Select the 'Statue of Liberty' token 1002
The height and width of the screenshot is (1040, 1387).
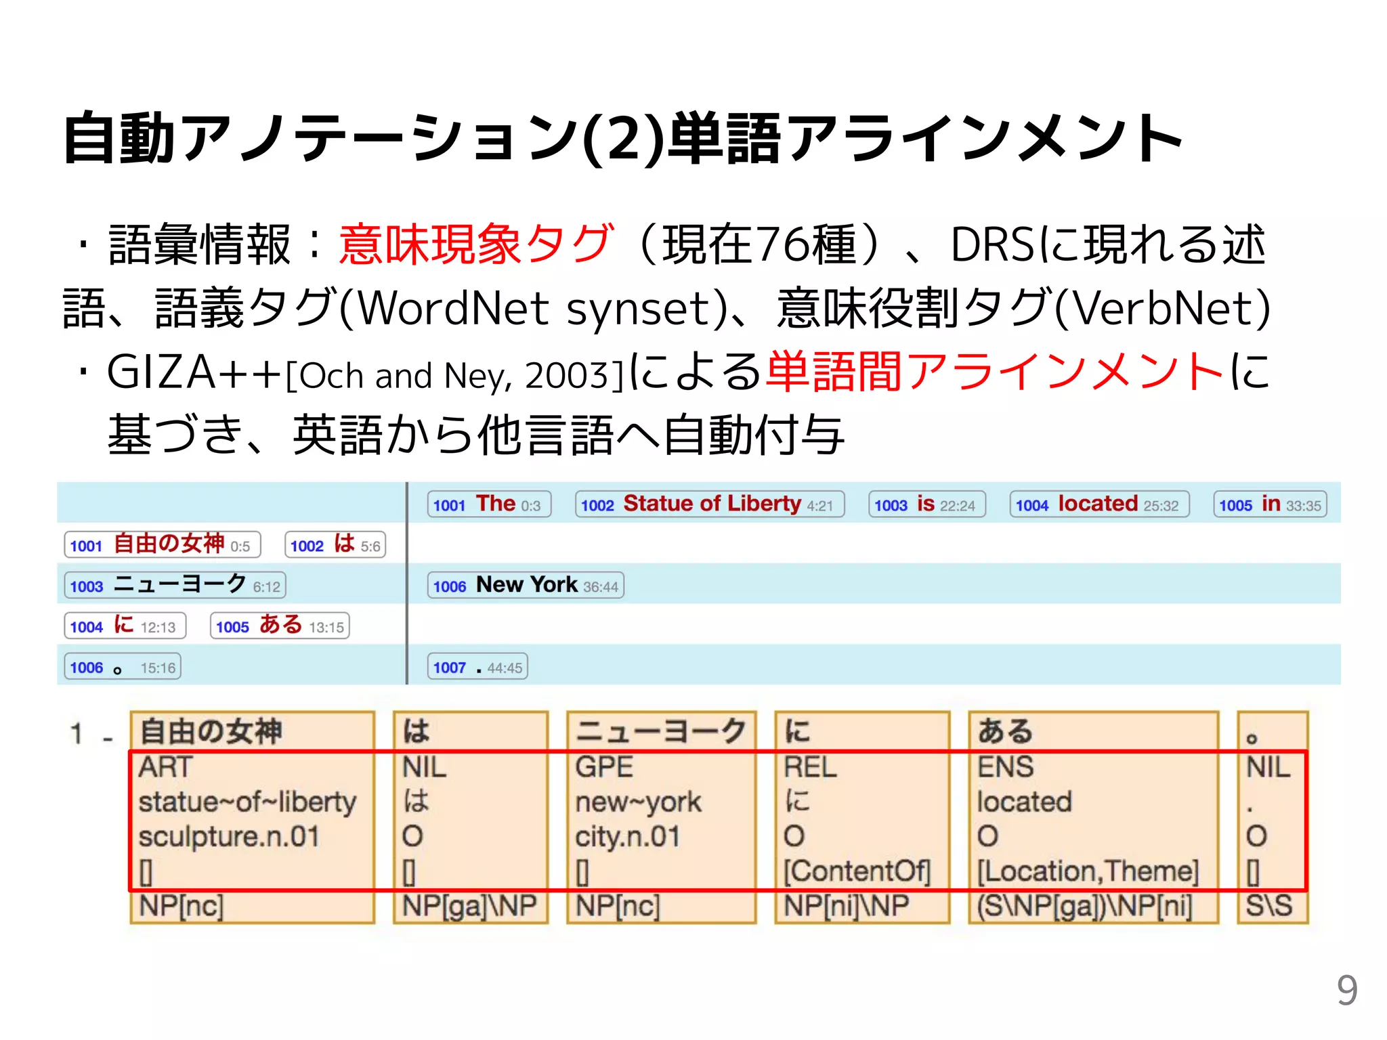click(710, 504)
